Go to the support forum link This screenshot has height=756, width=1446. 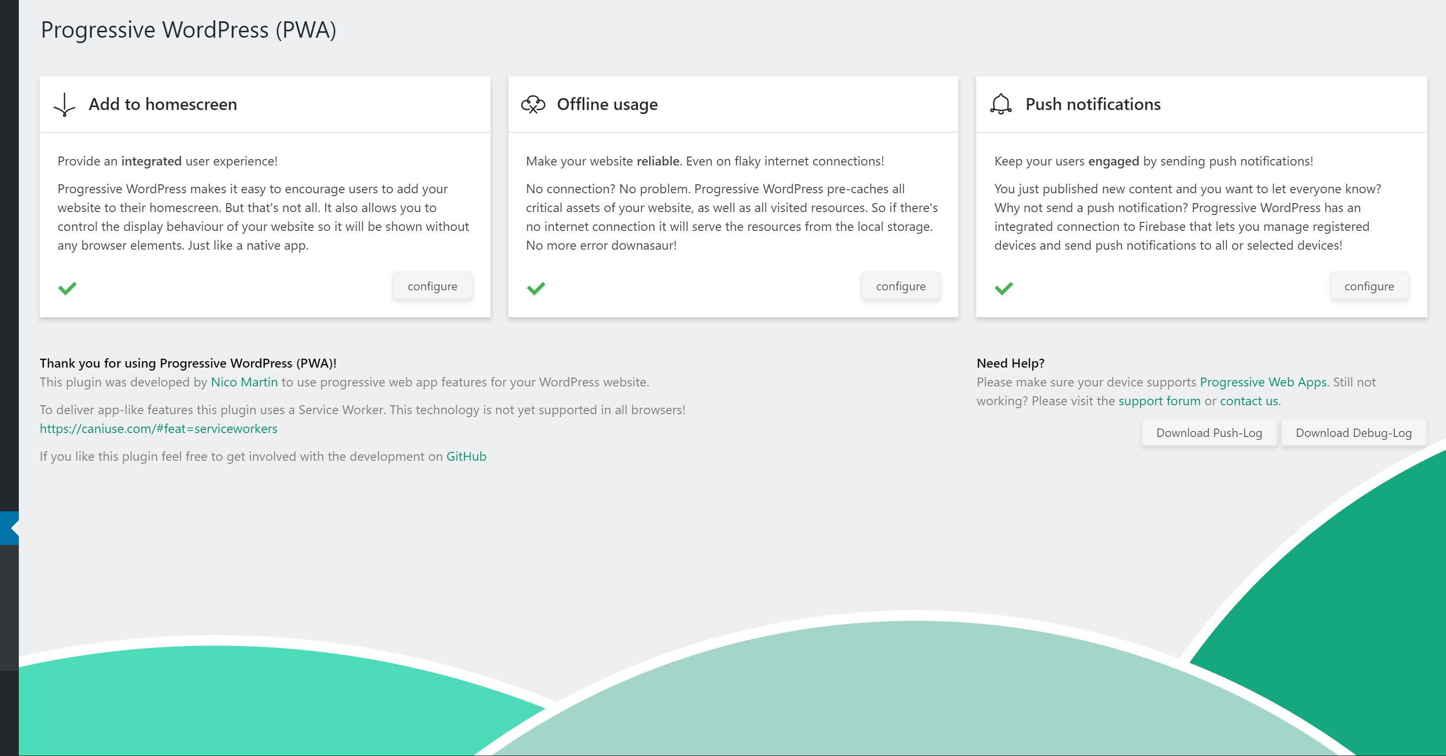coord(1159,401)
